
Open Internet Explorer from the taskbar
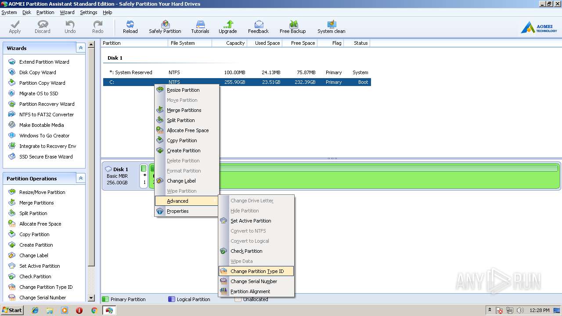35,310
